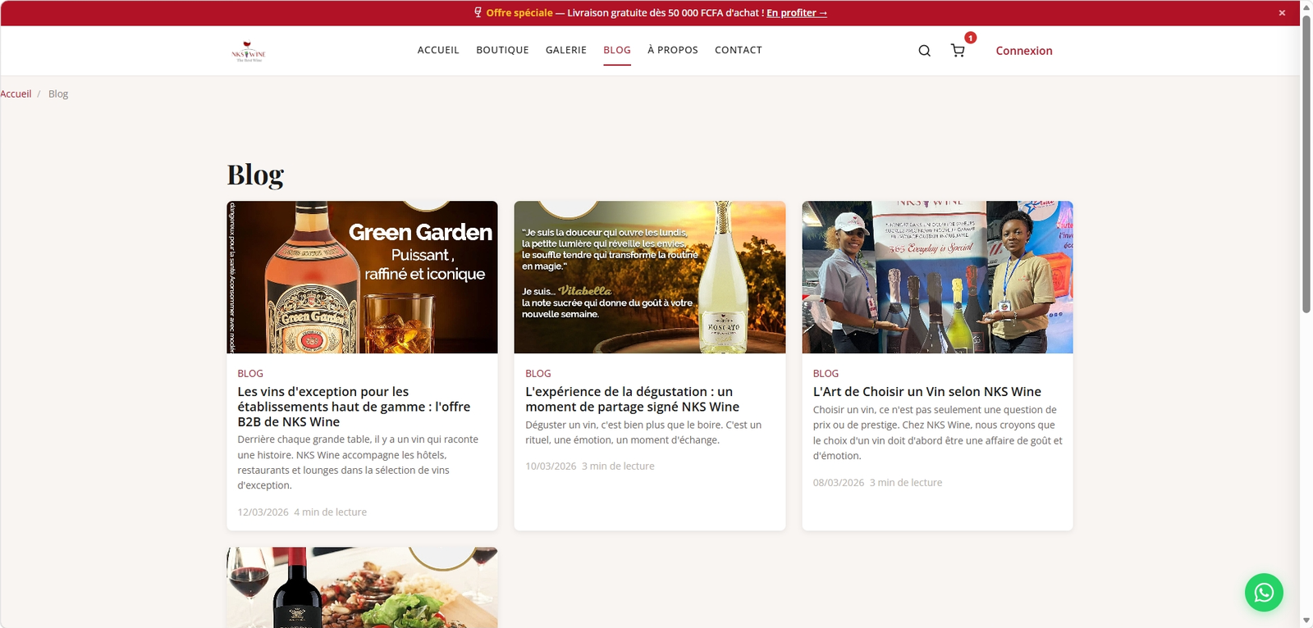Close the special offer banner

pyautogui.click(x=1282, y=13)
